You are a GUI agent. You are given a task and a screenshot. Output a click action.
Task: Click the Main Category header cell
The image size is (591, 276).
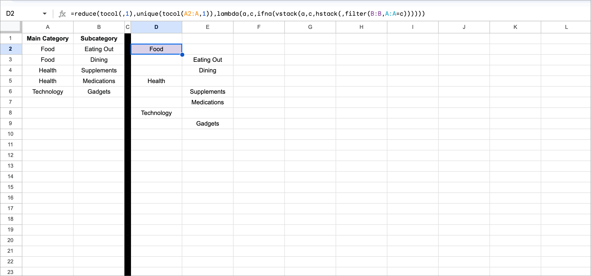pyautogui.click(x=48, y=38)
